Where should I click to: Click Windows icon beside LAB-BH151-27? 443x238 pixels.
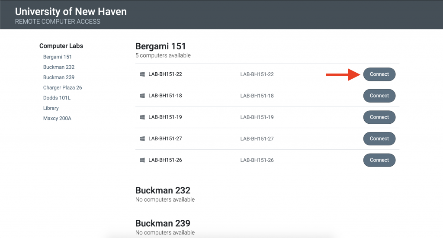[x=142, y=139]
